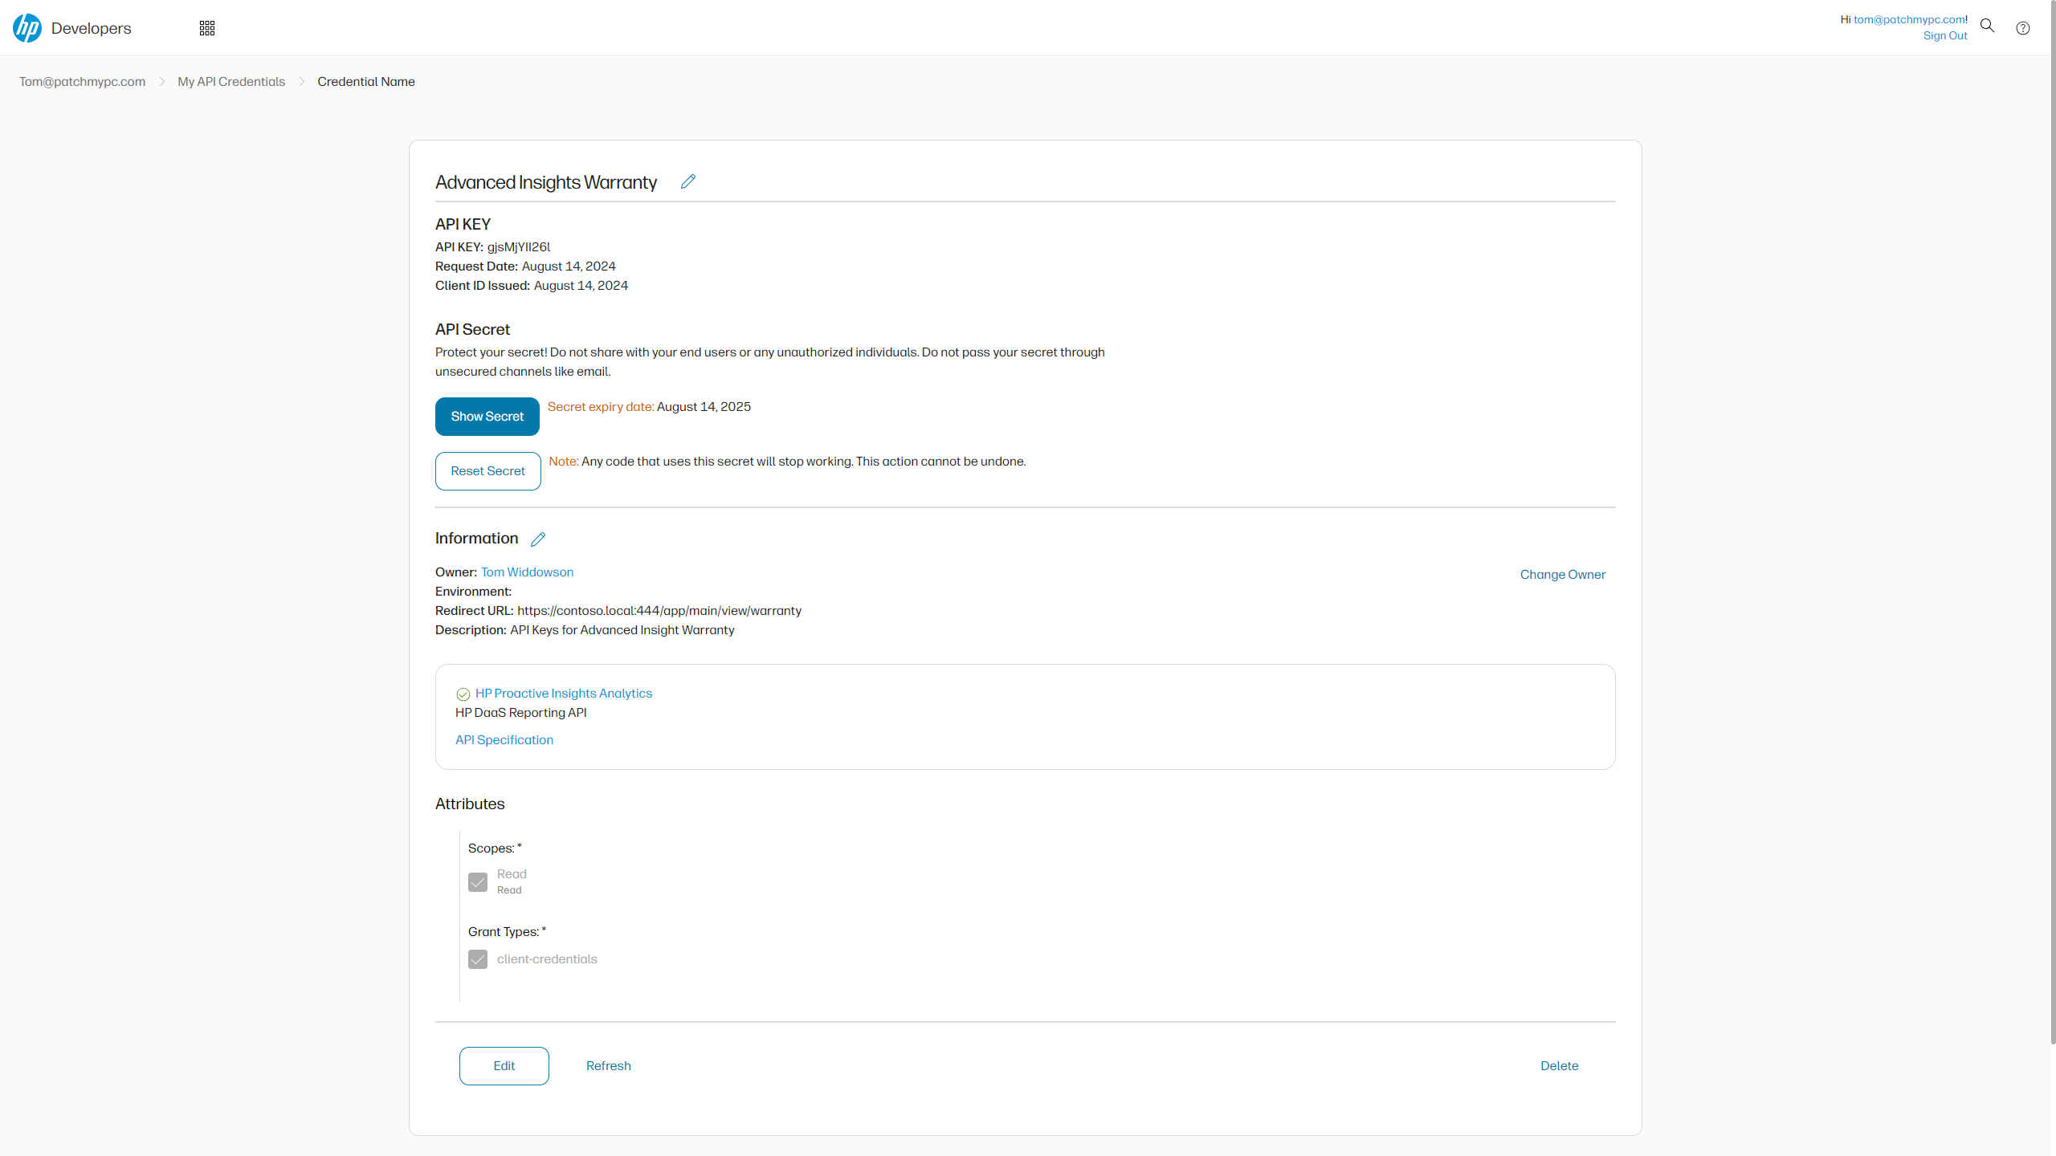Click the search magnifier icon
2056x1156 pixels.
tap(1987, 26)
